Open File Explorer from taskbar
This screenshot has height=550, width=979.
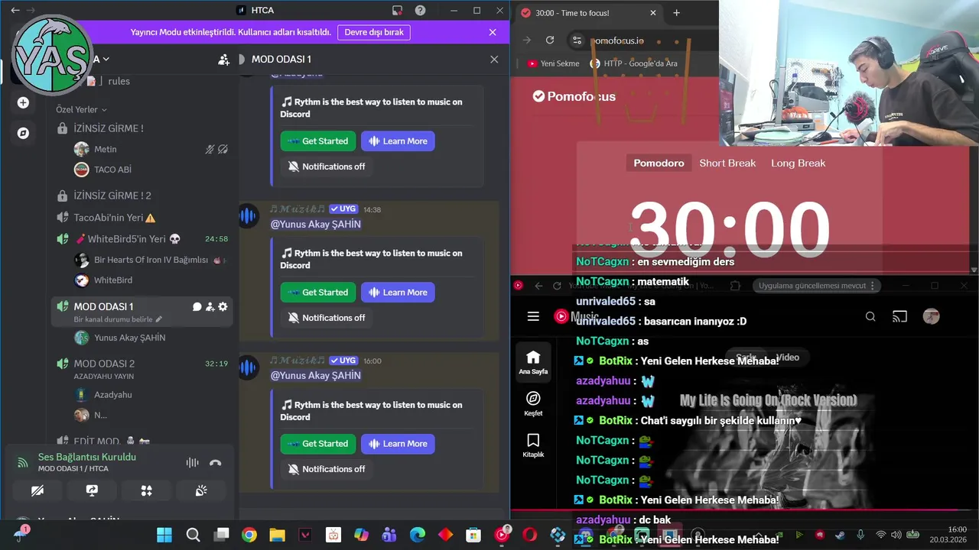pyautogui.click(x=277, y=535)
